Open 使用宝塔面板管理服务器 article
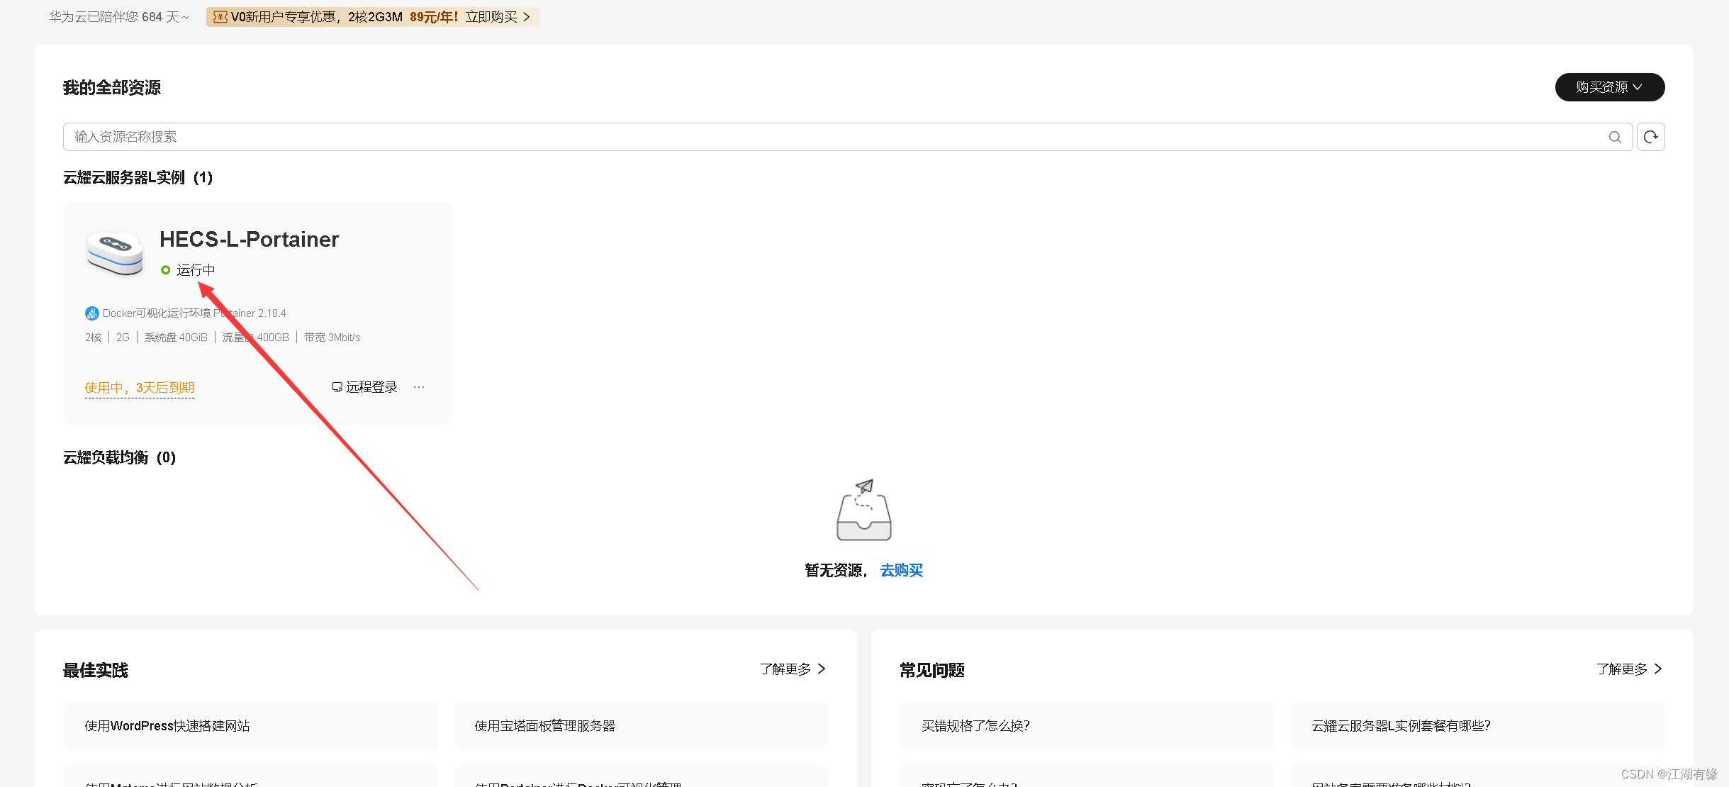Screen dimensions: 1729x787 pos(641,726)
